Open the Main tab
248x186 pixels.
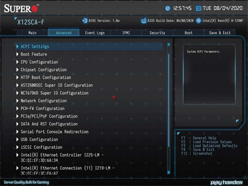tap(32, 33)
